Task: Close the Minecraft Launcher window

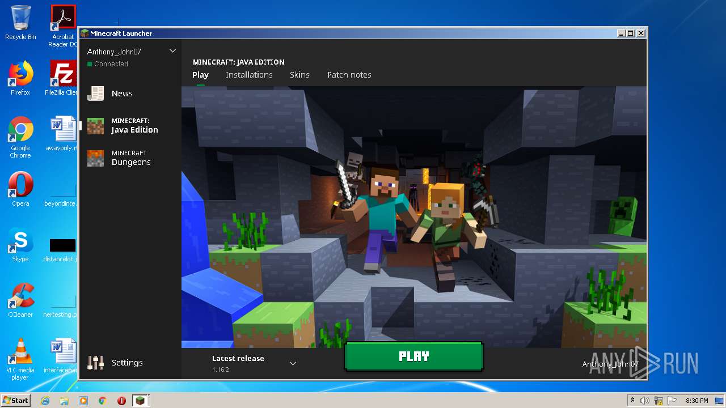Action: click(x=641, y=33)
